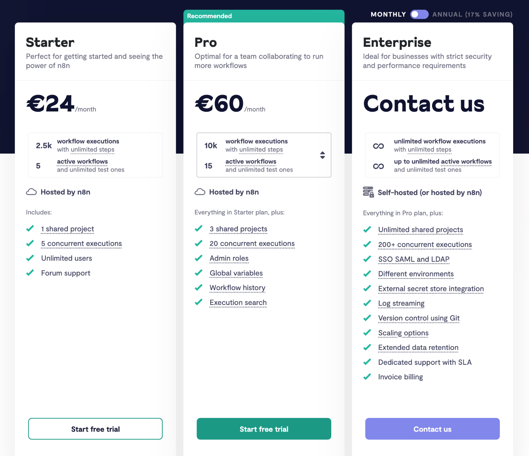
Task: Open External secret store integration details
Action: 431,289
